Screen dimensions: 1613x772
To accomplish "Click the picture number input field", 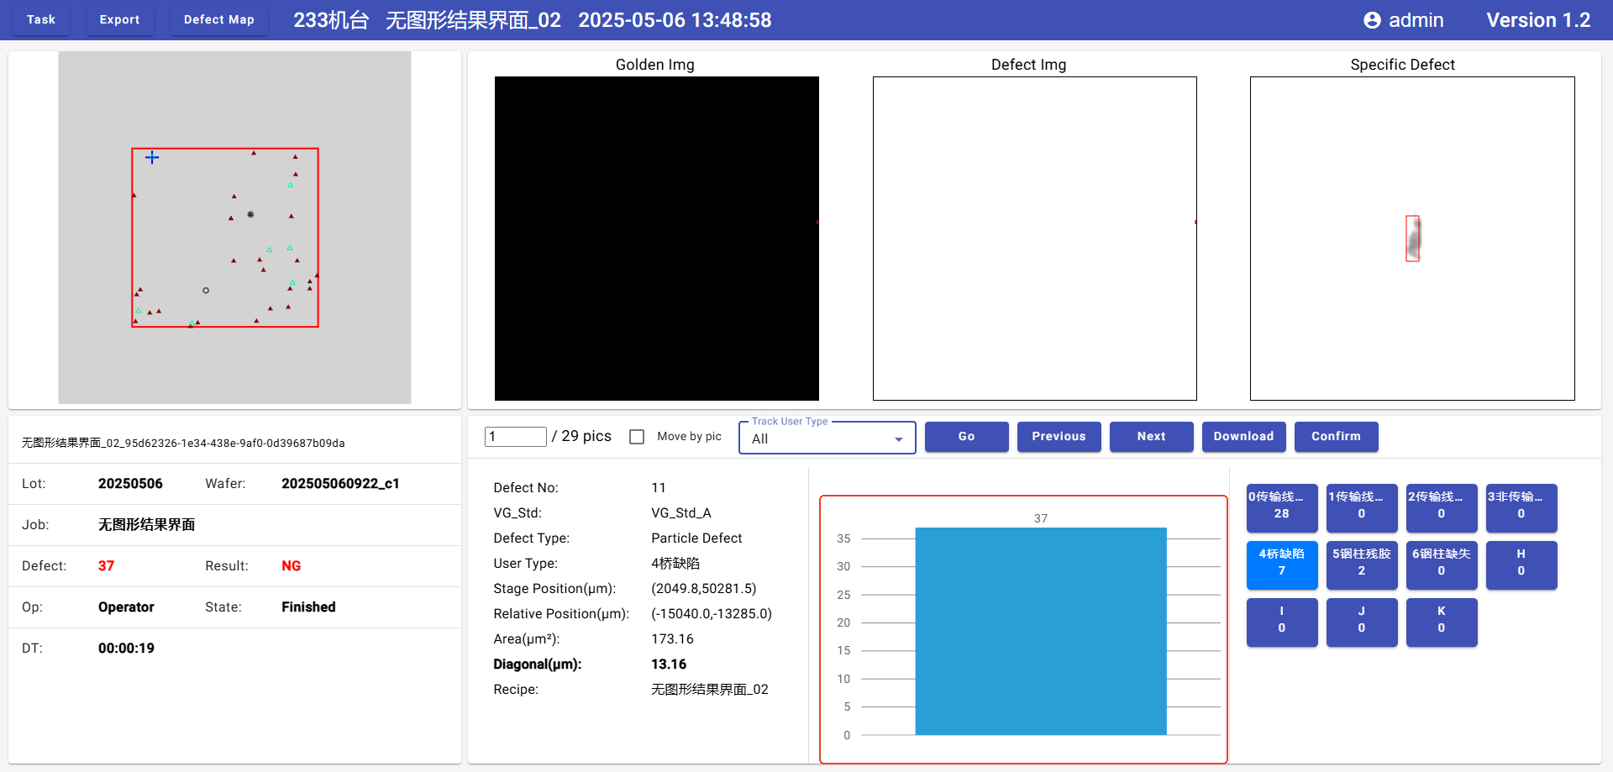I will pos(515,437).
